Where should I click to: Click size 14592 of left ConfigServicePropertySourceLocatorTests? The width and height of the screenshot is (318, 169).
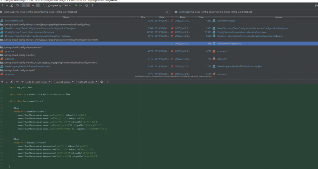tap(150, 32)
